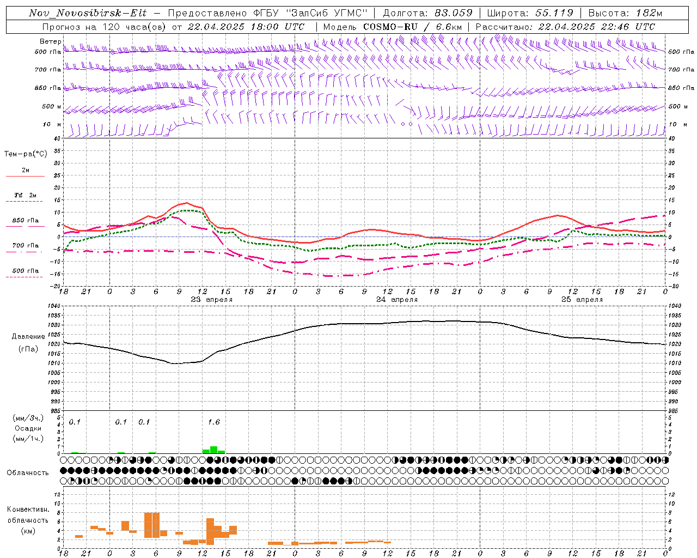Click the Давление pressure panel label
Viewport: 697px width, 558px height.
tap(28, 336)
